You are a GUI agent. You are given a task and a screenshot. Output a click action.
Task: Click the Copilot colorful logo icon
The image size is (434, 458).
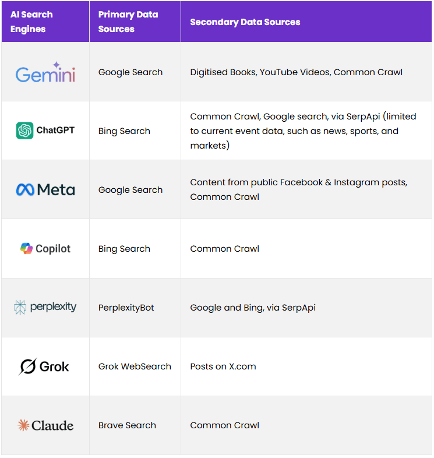[27, 249]
